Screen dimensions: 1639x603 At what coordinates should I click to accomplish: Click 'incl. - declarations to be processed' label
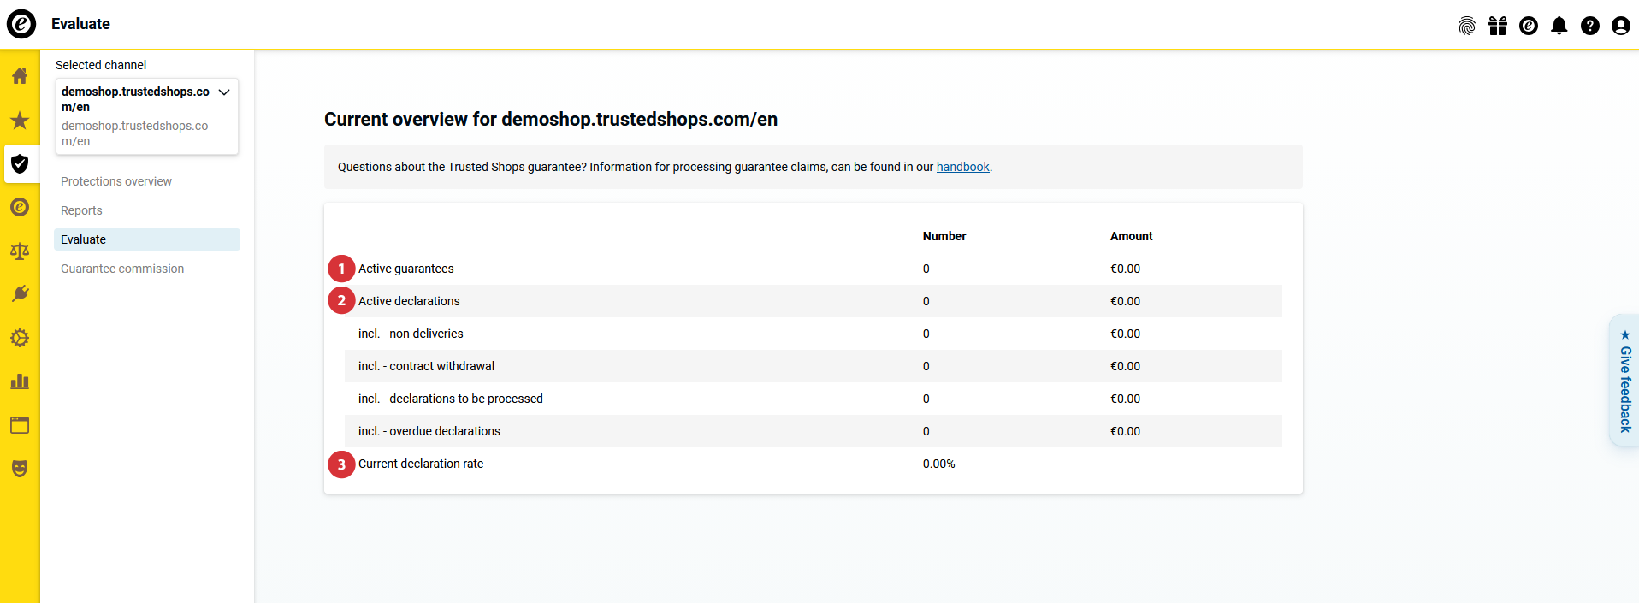[451, 399]
